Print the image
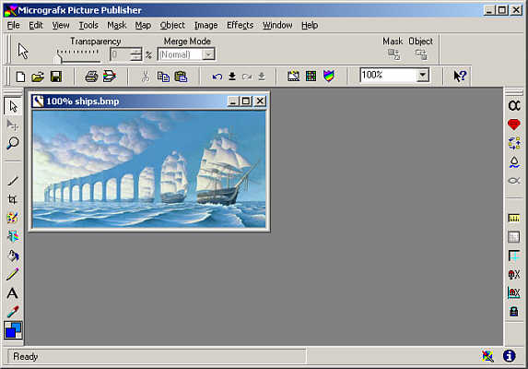The width and height of the screenshot is (528, 369). click(x=91, y=77)
